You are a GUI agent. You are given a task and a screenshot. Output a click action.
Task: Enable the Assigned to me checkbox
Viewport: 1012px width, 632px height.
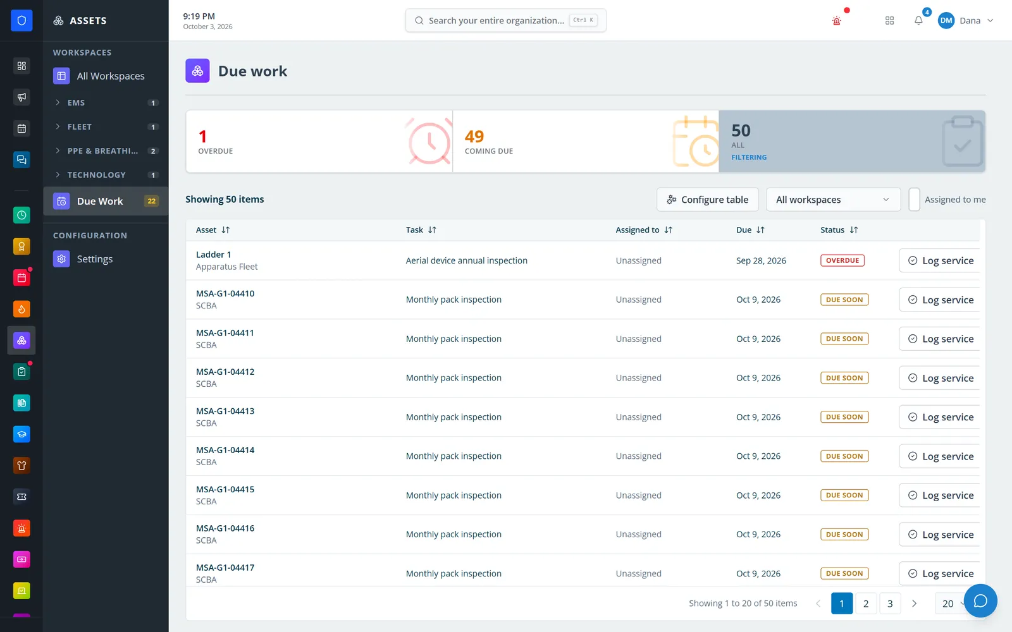(914, 200)
